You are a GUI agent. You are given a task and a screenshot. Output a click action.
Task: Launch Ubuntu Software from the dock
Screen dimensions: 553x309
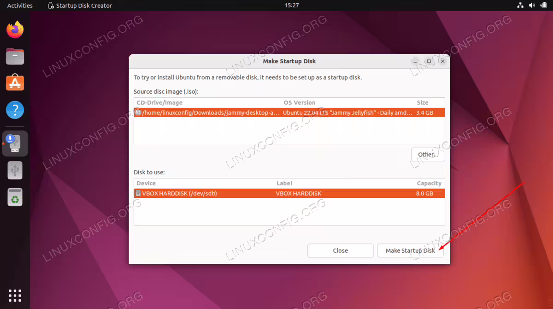point(15,83)
